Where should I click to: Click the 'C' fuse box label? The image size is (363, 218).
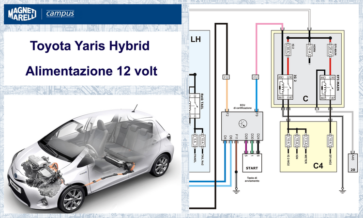pos(305,99)
